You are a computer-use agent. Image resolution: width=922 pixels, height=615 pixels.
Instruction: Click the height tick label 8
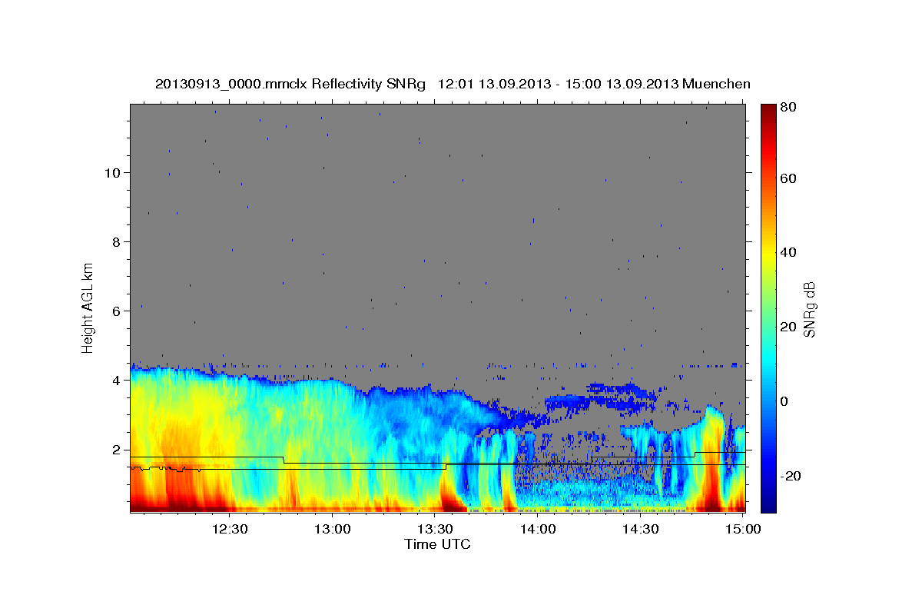[x=116, y=242]
